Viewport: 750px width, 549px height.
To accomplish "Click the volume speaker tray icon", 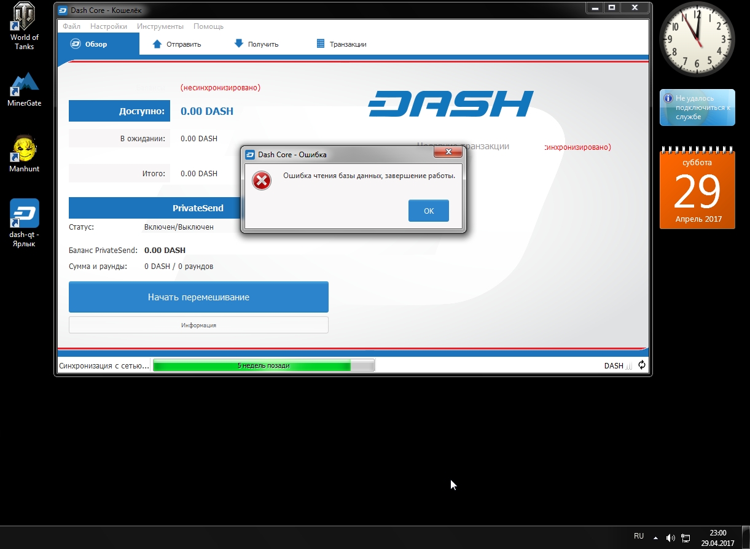I will 670,539.
